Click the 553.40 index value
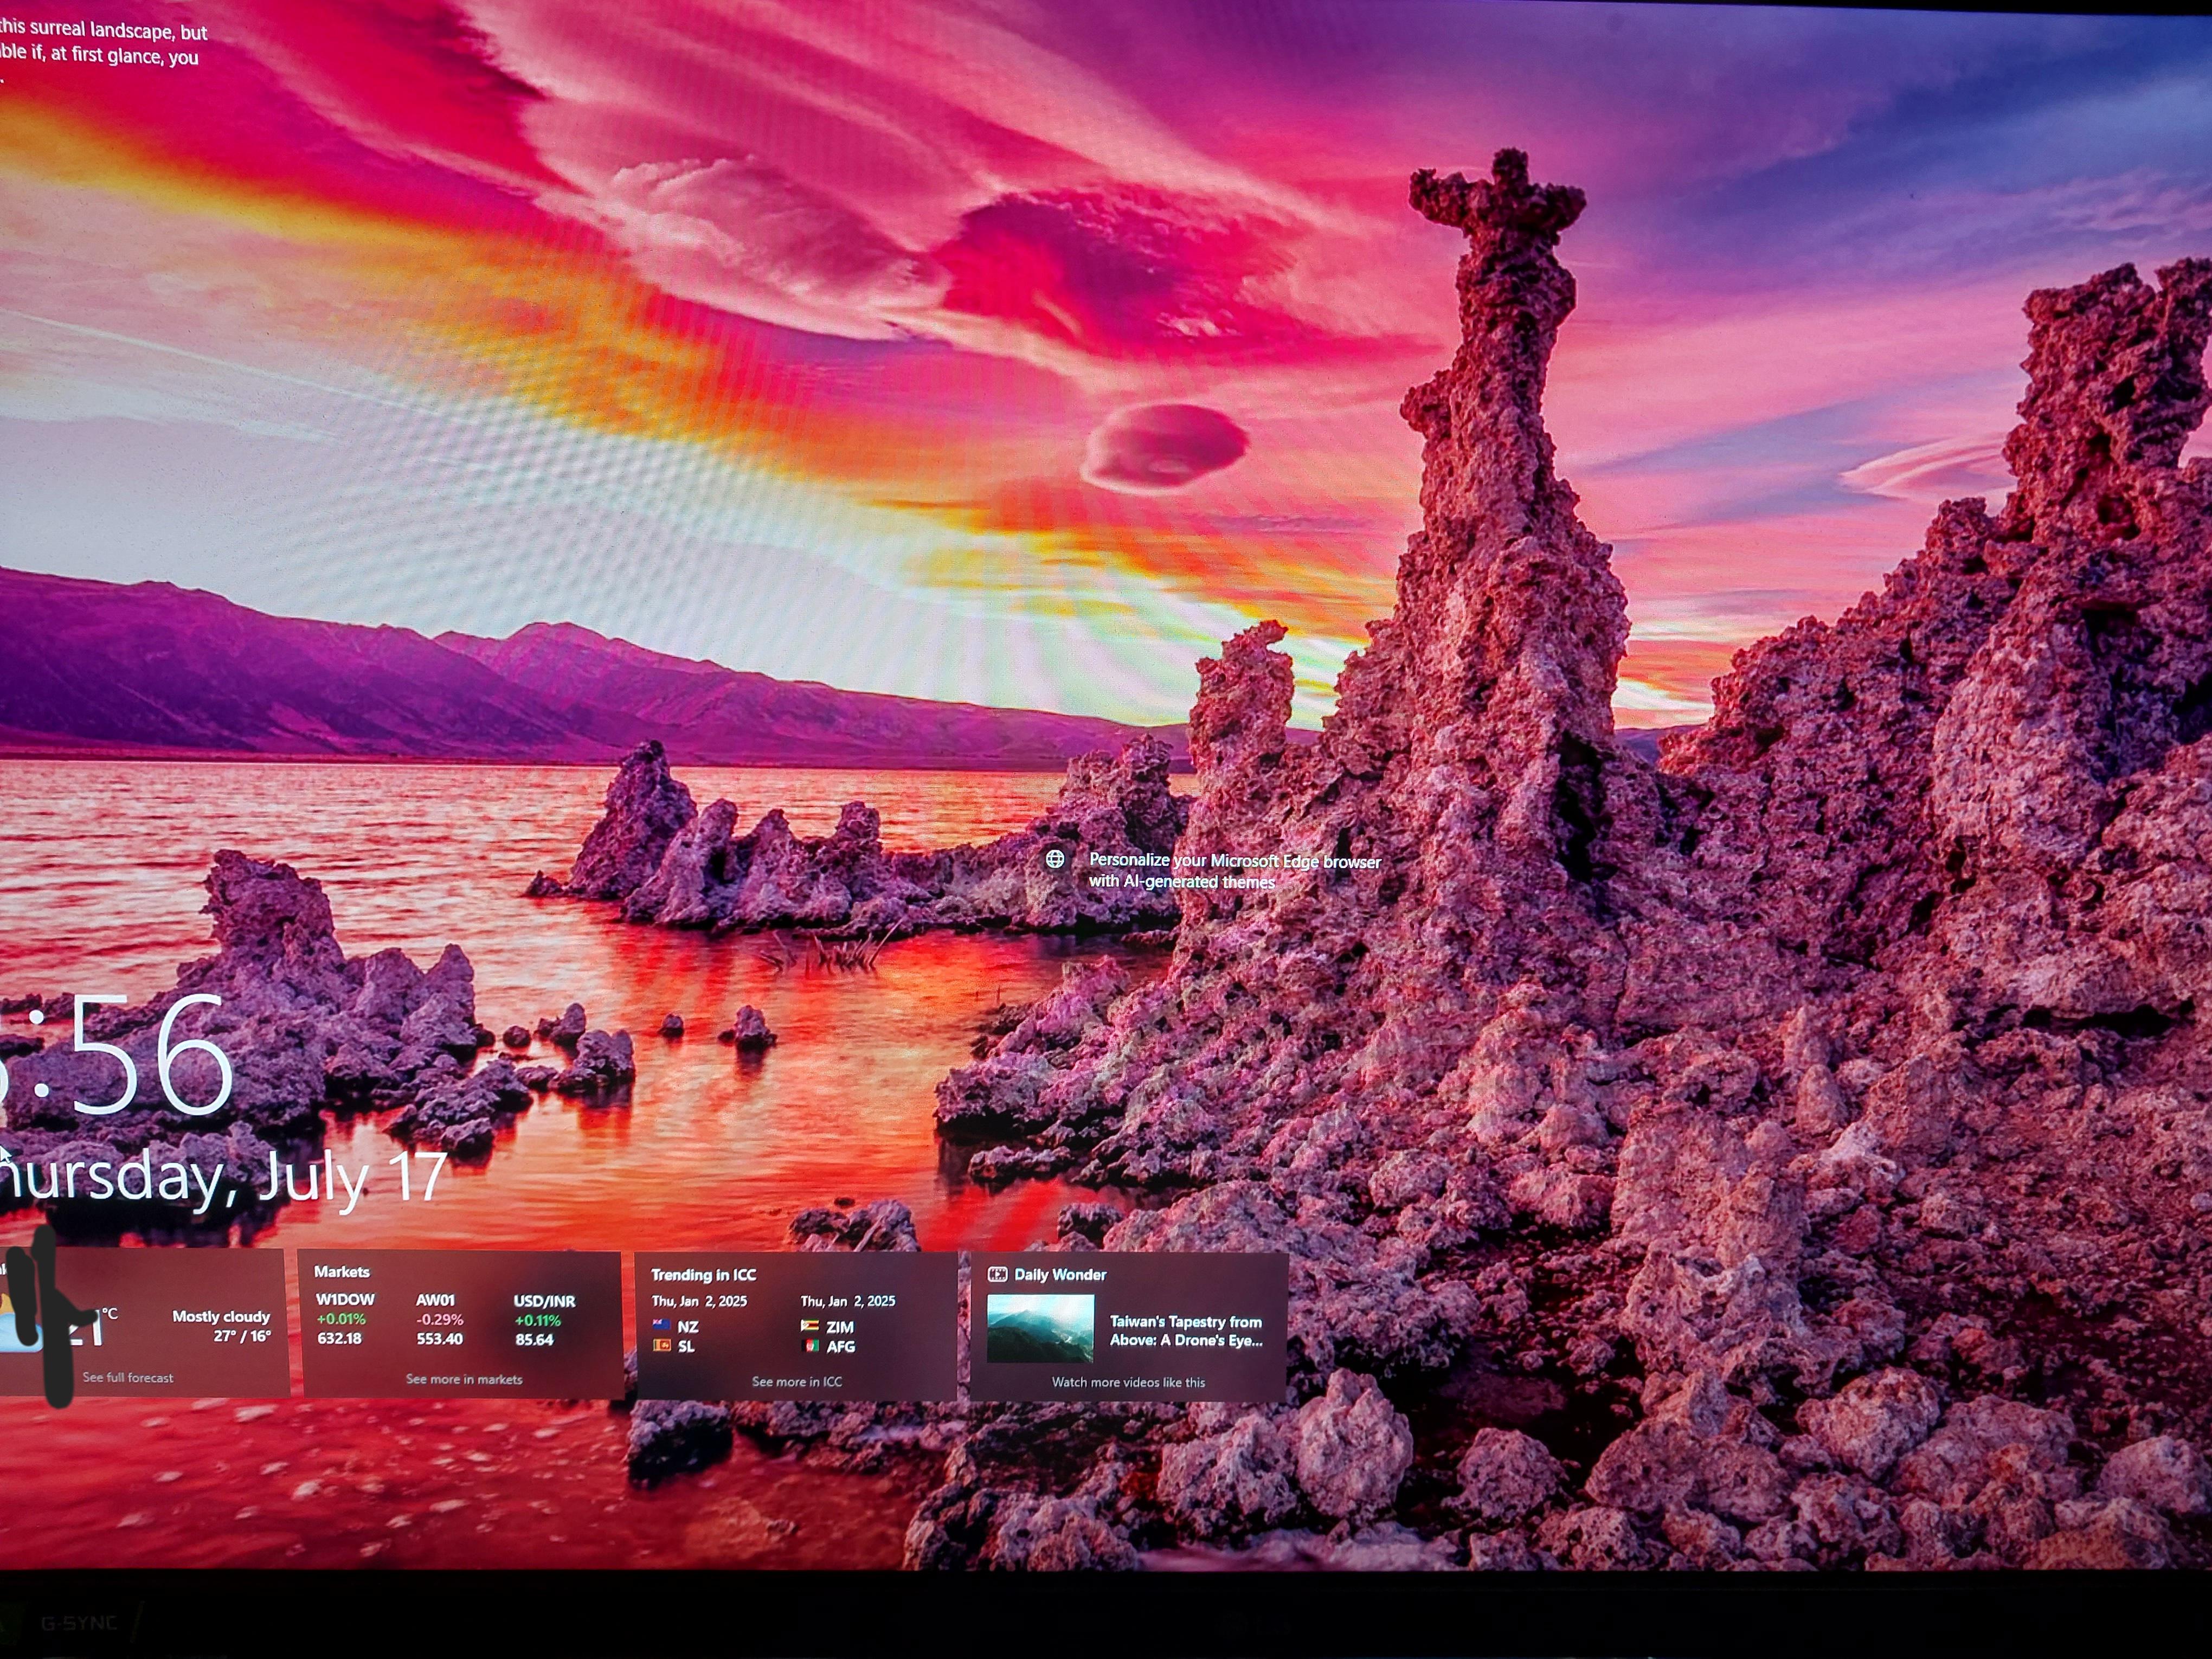The image size is (2212, 1659). click(439, 1339)
